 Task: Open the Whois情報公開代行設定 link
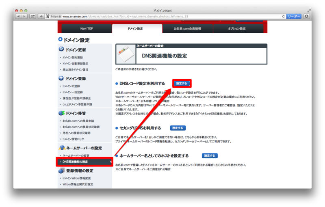click(78, 184)
